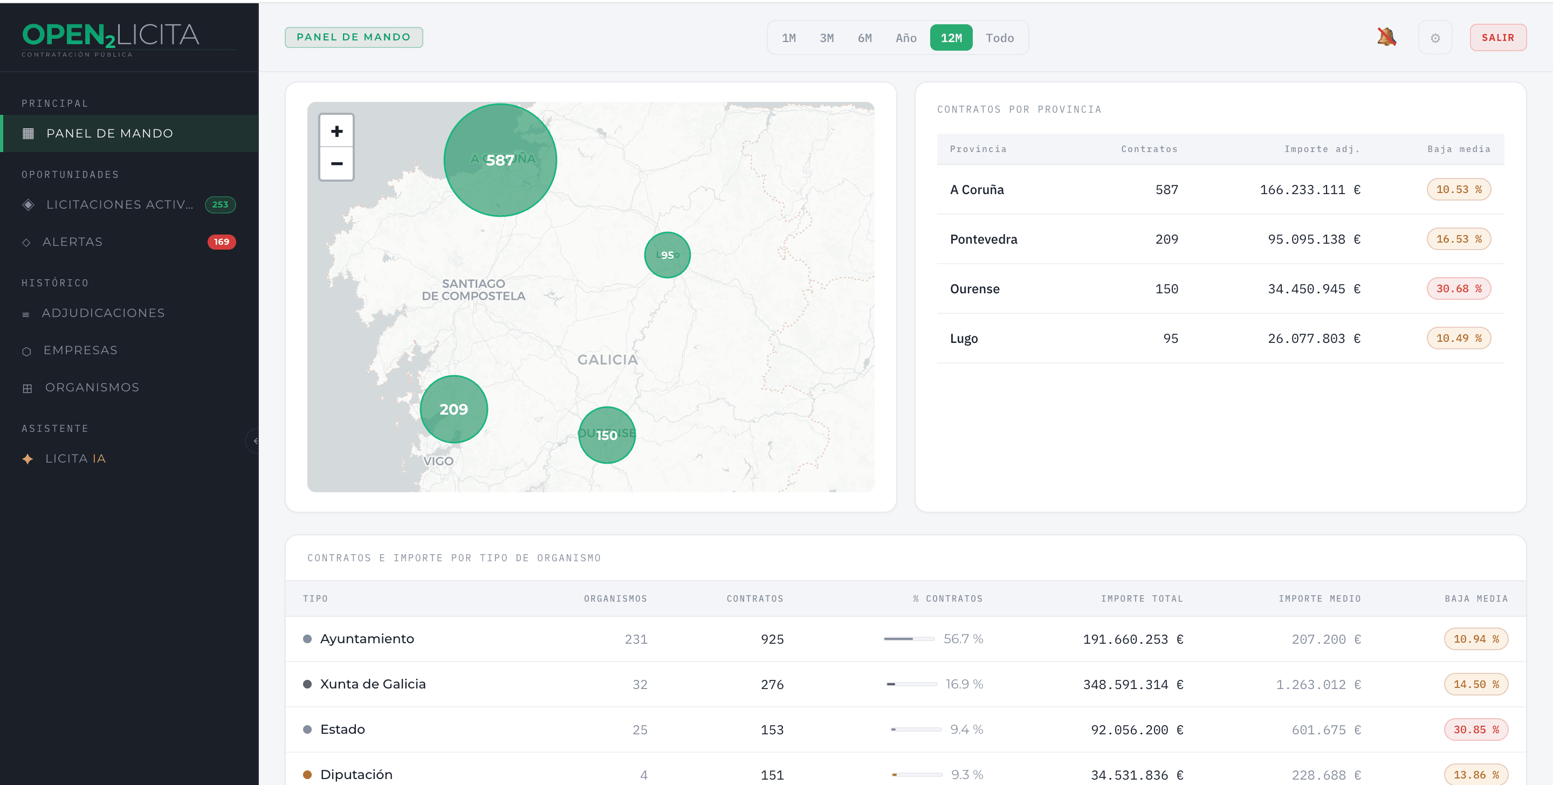Click the Licita IA sparkle icon
Viewport: 1553px width, 785px height.
click(x=27, y=459)
